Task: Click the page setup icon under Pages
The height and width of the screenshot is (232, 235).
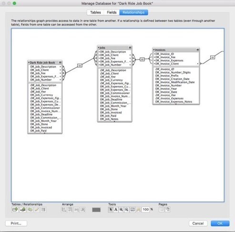Action: click(168, 210)
